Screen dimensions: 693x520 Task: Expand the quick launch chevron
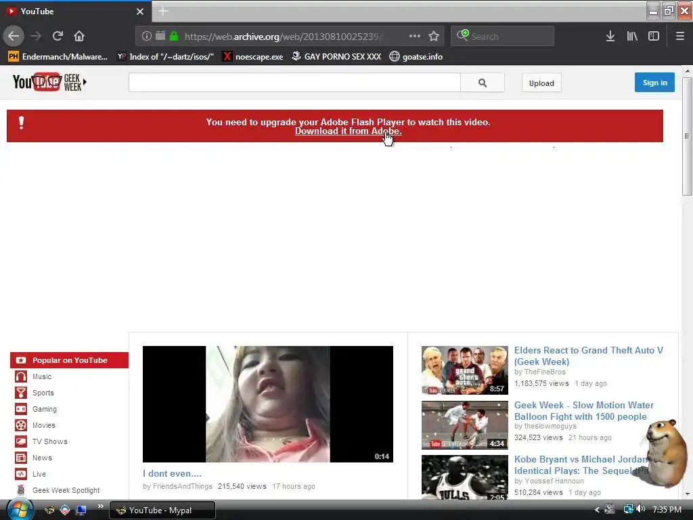(x=100, y=506)
